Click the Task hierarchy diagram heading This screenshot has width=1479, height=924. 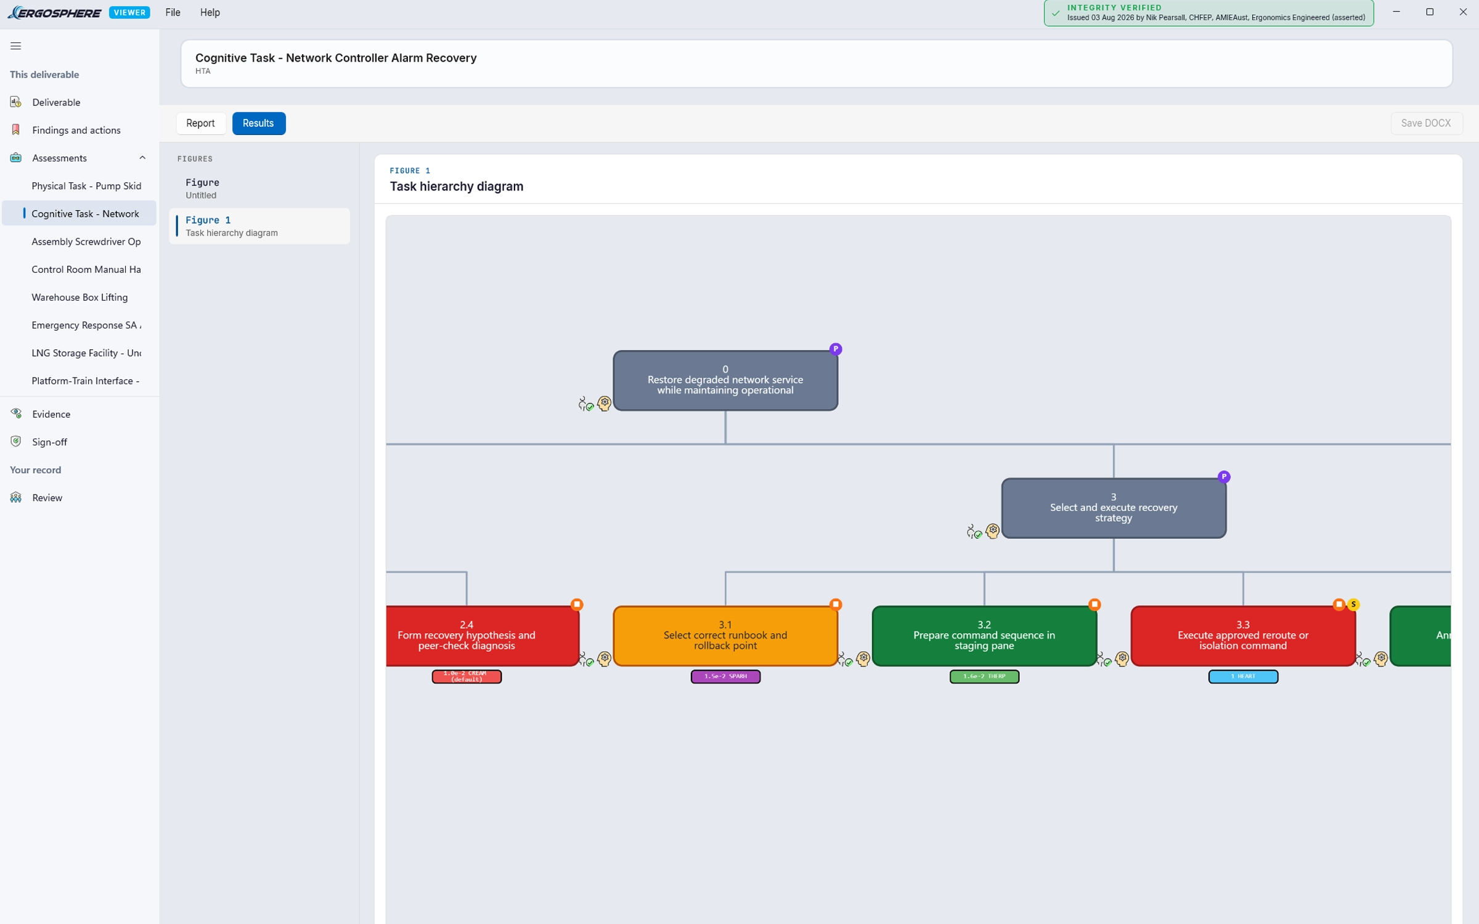coord(457,187)
